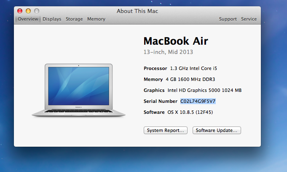Screen dimensions: 287x172
Task: Click the highlighted serial number C02L74G9F5V7
Action: point(198,101)
